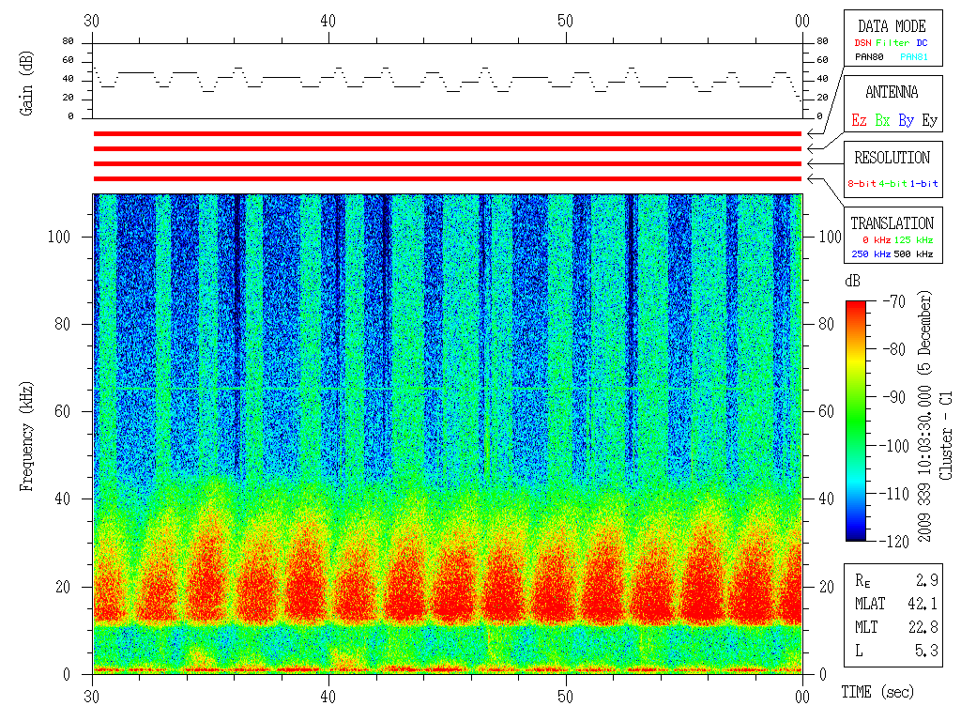Click the L value in info box
Screen dimensions: 961x721
point(924,651)
